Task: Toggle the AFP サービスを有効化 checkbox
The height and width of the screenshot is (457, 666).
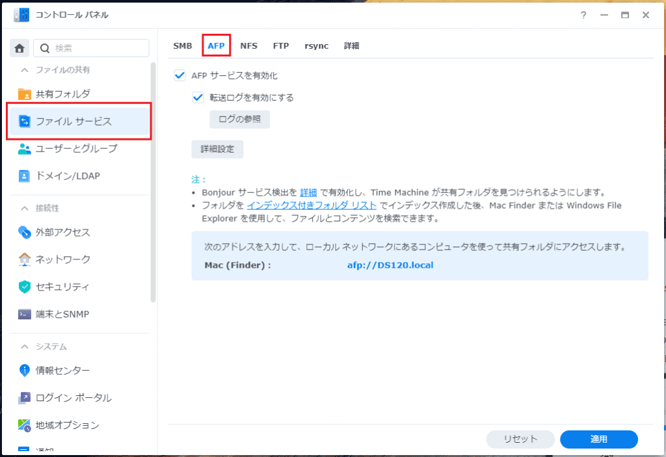Action: (180, 75)
